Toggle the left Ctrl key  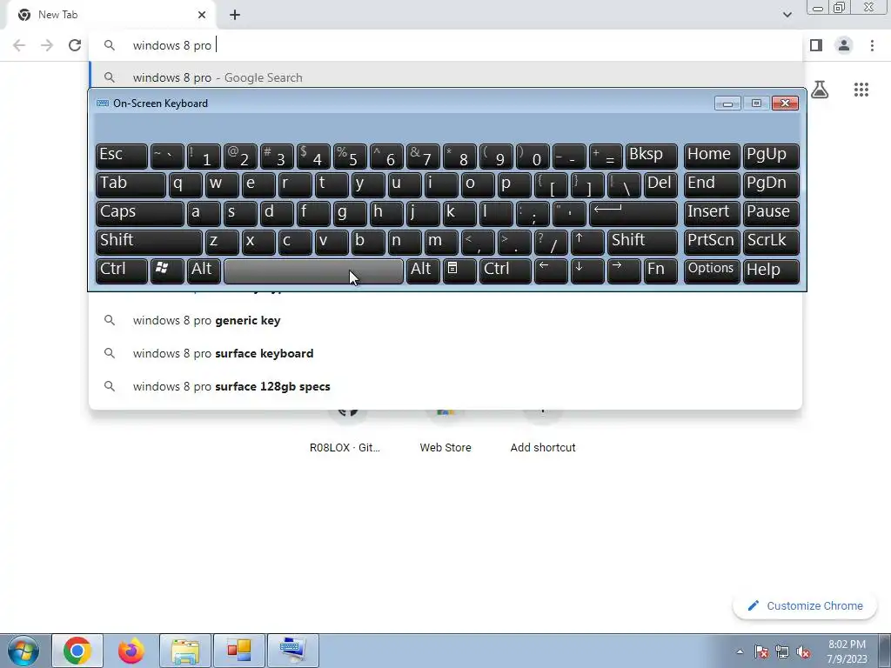click(122, 271)
